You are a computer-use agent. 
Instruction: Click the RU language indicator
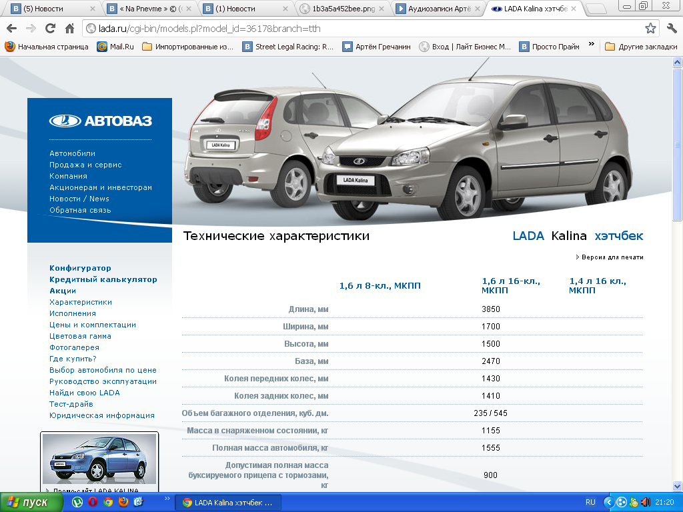(590, 502)
